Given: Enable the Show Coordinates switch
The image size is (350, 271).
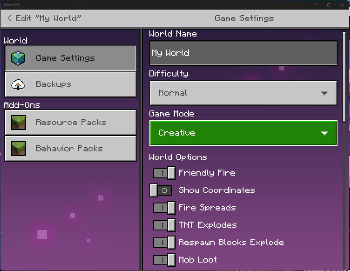Looking at the screenshot, I should pos(161,190).
